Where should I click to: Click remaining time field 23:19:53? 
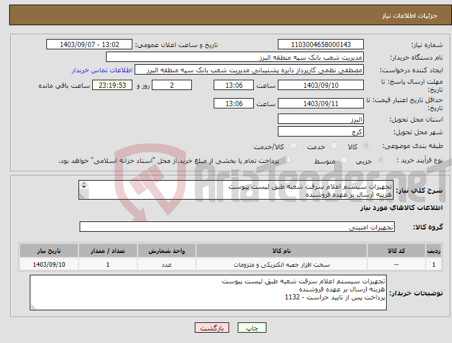[x=112, y=85]
